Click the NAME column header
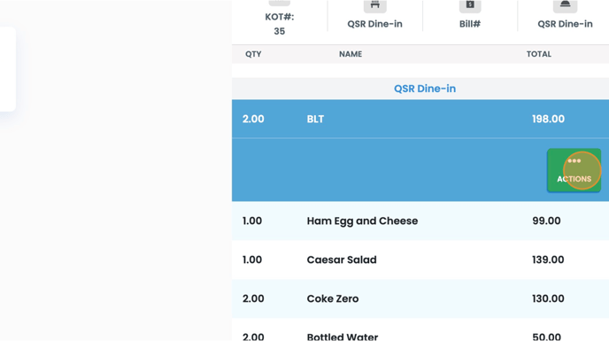 351,54
